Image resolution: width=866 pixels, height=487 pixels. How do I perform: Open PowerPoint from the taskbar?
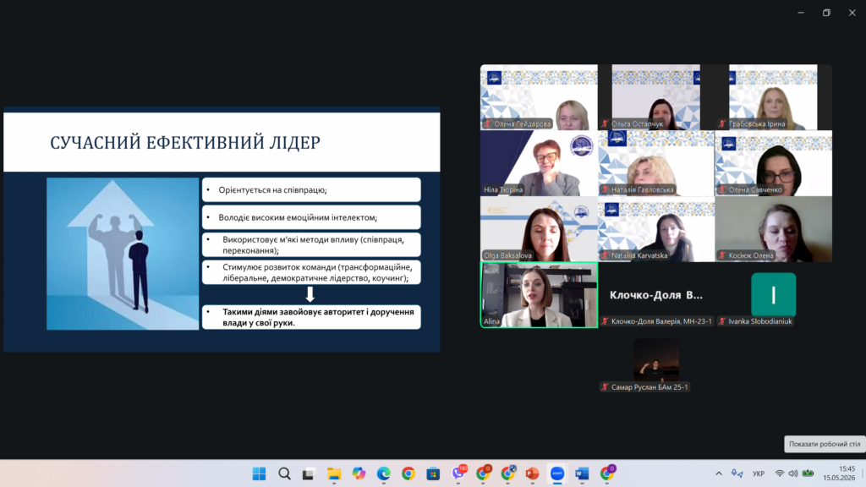pyautogui.click(x=532, y=473)
